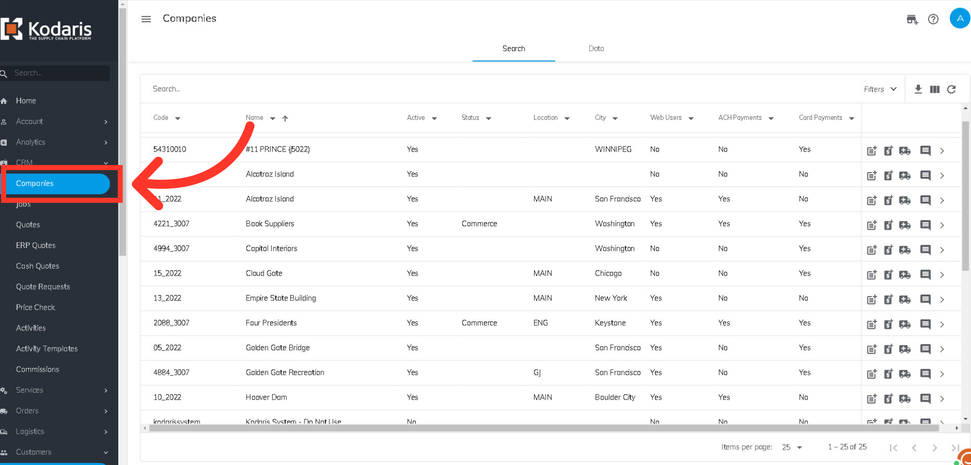The image size is (971, 465).
Task: Add note icon for #11 PRINCE row
Action: click(x=871, y=150)
